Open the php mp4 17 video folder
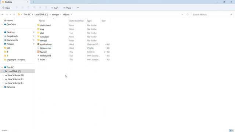Image resolution: width=235 pixels, height=132 pixels. 14,59
